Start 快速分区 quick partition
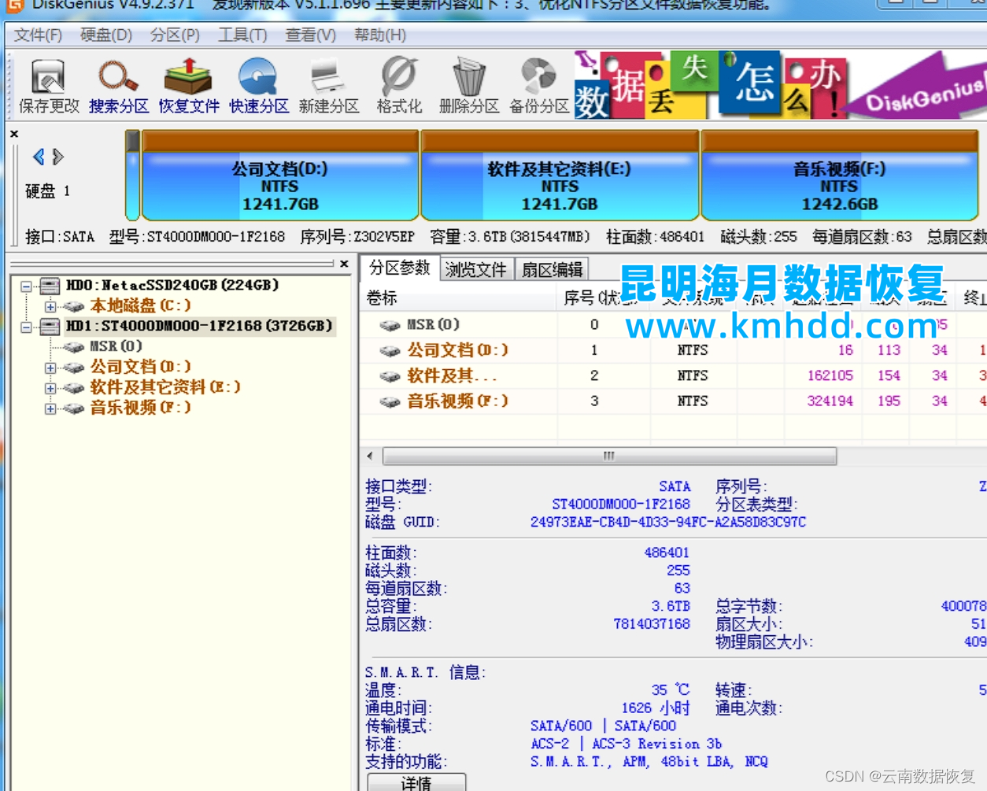 coord(258,87)
